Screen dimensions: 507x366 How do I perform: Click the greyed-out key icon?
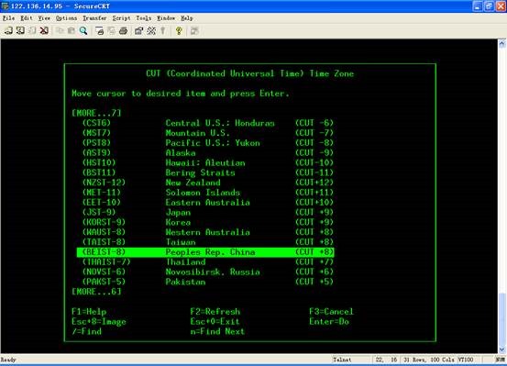[x=163, y=31]
